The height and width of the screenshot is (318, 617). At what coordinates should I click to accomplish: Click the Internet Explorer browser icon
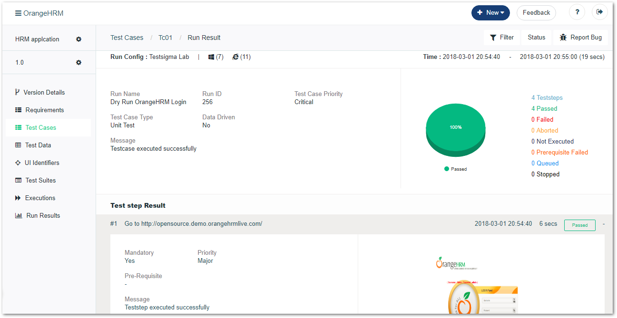[235, 57]
